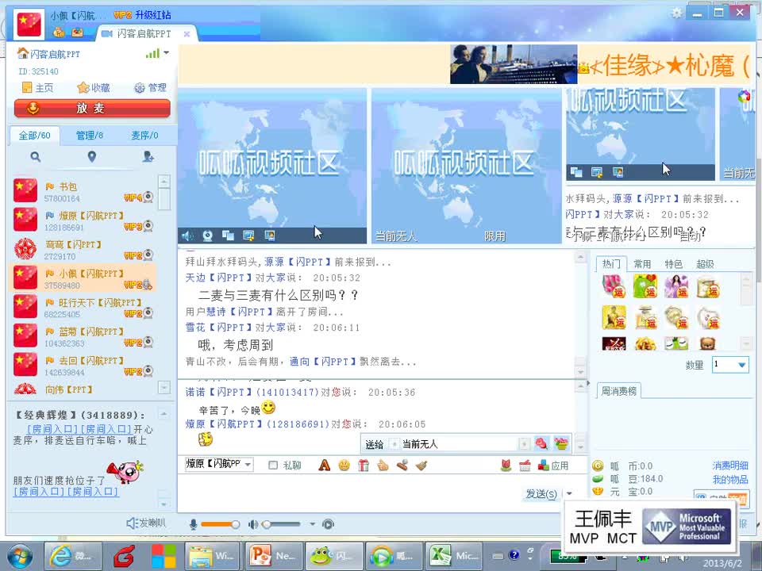Open PowerPoint from the taskbar
Viewport: 762px width, 571px height.
click(272, 556)
